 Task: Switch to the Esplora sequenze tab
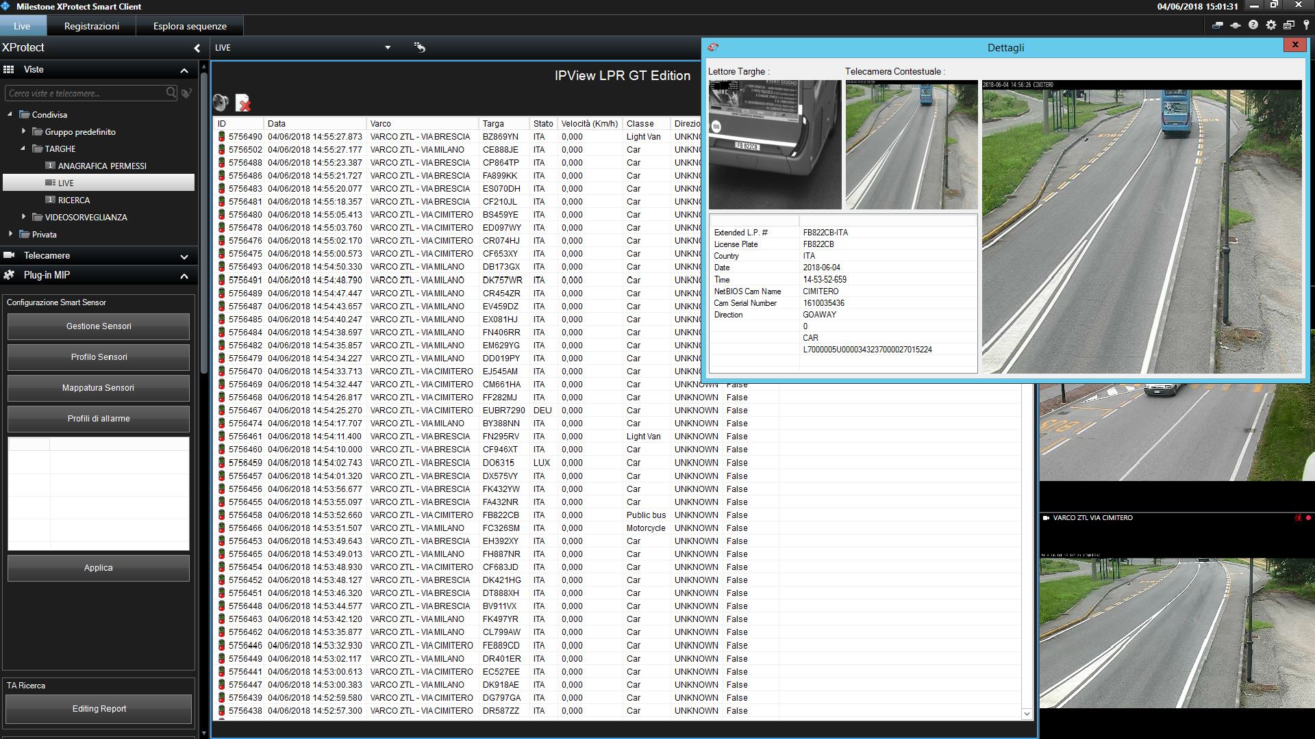(190, 26)
